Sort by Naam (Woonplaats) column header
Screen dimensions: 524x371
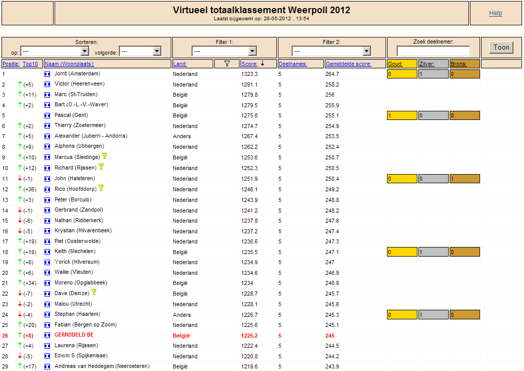pyautogui.click(x=70, y=64)
